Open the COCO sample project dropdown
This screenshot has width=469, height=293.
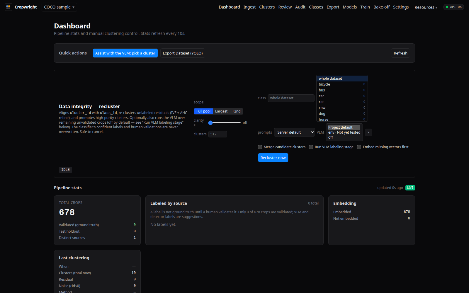(x=59, y=7)
